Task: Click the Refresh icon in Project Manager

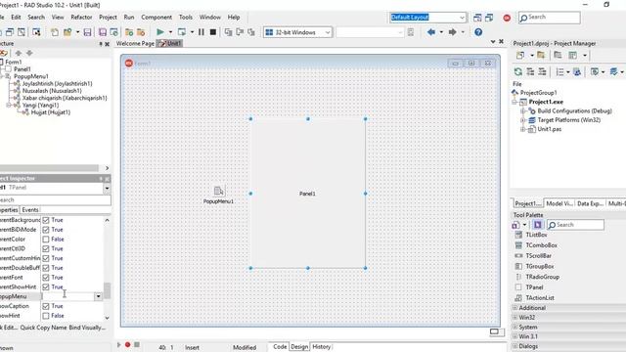Action: pos(518,71)
